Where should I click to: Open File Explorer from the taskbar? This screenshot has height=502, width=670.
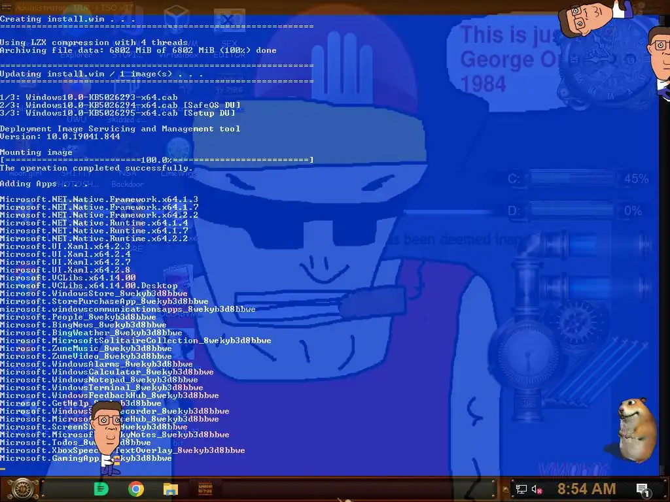171,489
